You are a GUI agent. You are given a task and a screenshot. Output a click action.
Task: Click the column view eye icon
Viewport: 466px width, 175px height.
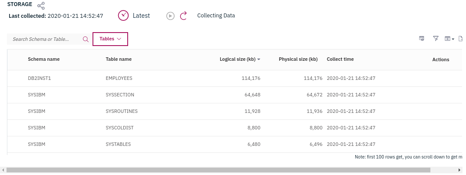pos(447,39)
